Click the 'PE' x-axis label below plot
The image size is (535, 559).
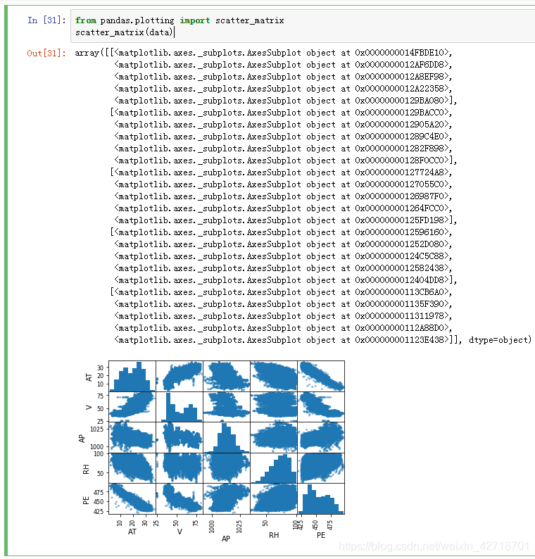(x=321, y=535)
